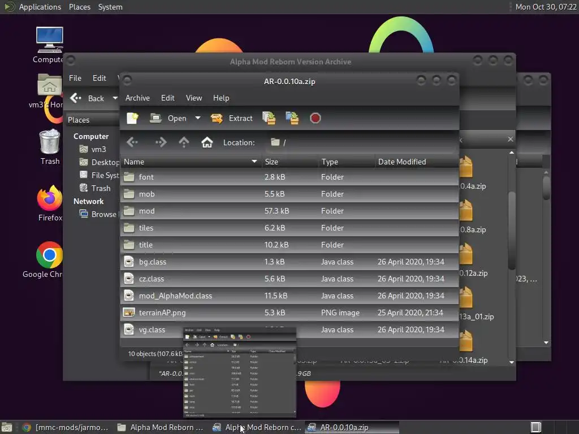Sort by the Size column header

coord(290,162)
